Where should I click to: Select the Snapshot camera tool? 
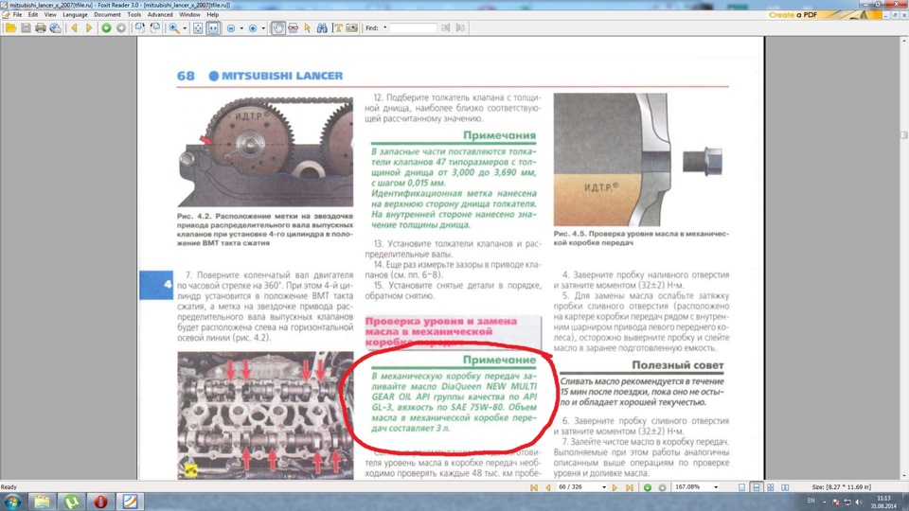[x=351, y=27]
